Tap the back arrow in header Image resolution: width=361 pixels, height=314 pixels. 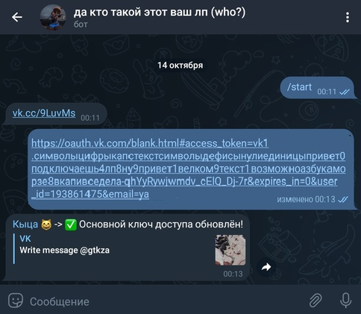tap(17, 17)
